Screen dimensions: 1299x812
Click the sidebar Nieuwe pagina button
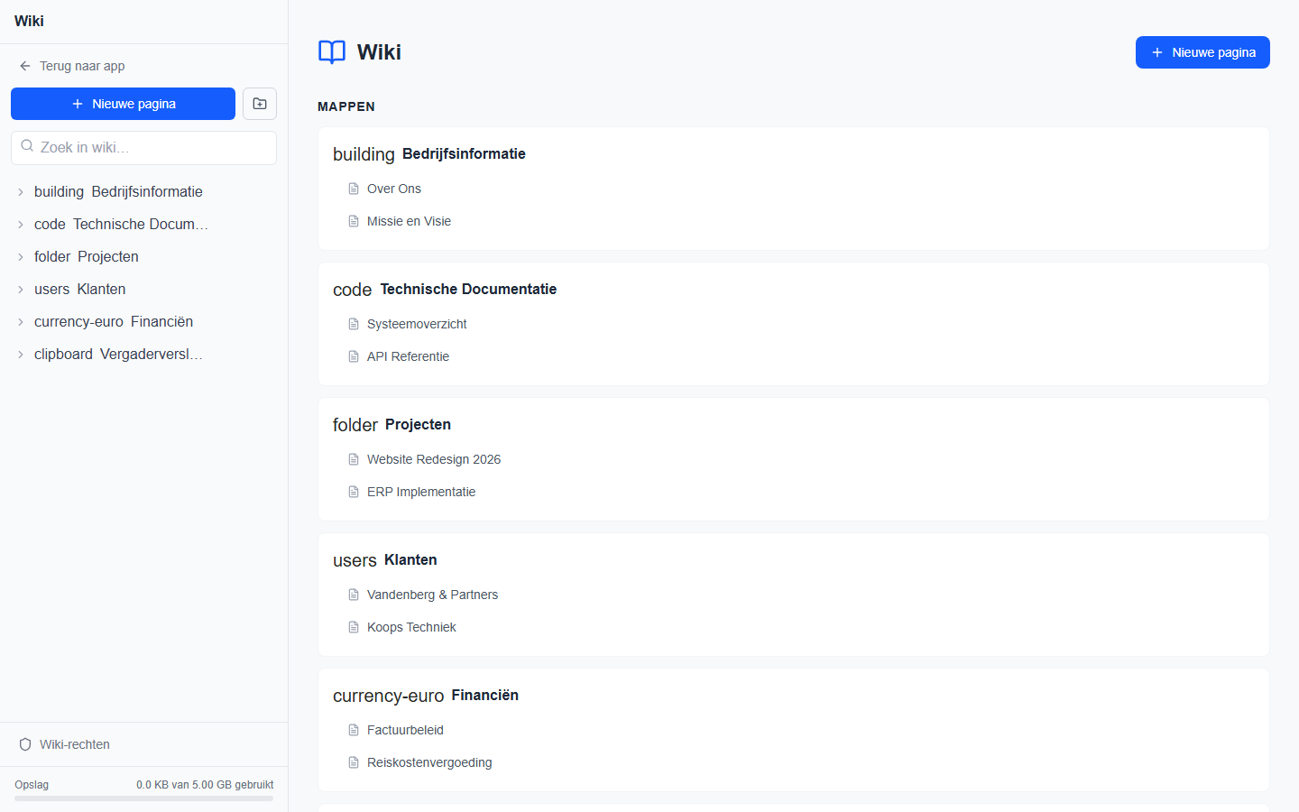[x=123, y=104]
